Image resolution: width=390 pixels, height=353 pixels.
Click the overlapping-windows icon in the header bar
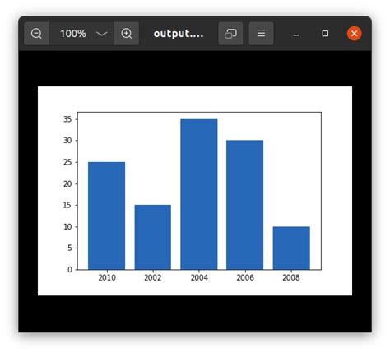pyautogui.click(x=230, y=34)
